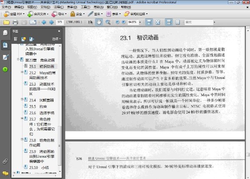Click the New bookmark icon

24,39
